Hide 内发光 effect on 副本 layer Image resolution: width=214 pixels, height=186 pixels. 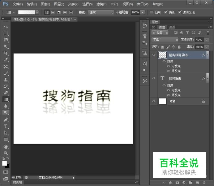[168, 66]
